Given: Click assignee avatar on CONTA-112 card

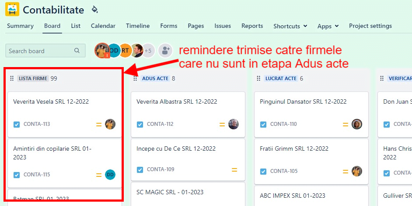Looking at the screenshot, I should coord(234,124).
